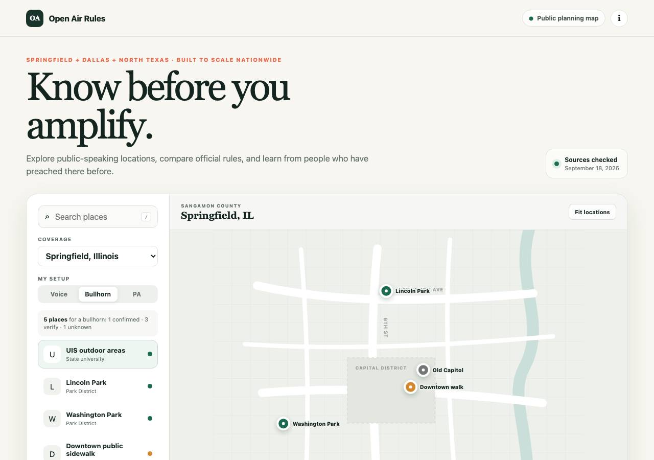
Task: Select Lincoln Park in the places list
Action: tap(98, 386)
